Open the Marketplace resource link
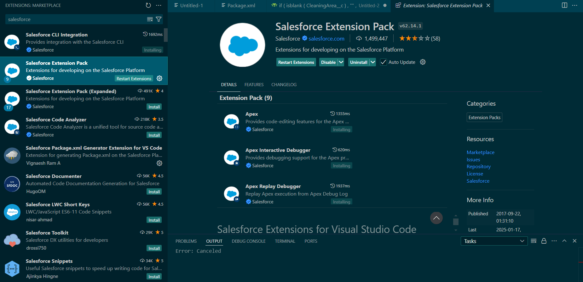This screenshot has width=583, height=282. point(480,152)
